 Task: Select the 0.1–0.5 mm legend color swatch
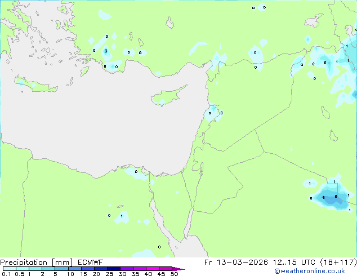point(10,269)
